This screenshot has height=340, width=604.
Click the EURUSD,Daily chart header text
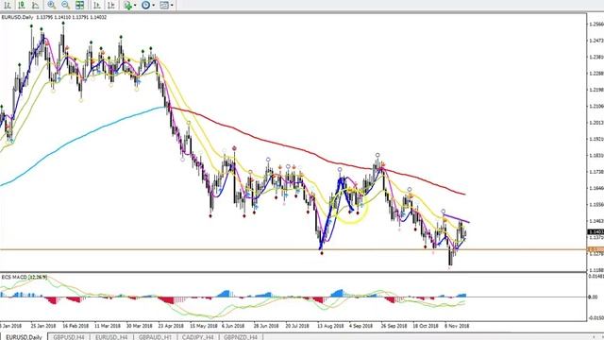point(54,17)
